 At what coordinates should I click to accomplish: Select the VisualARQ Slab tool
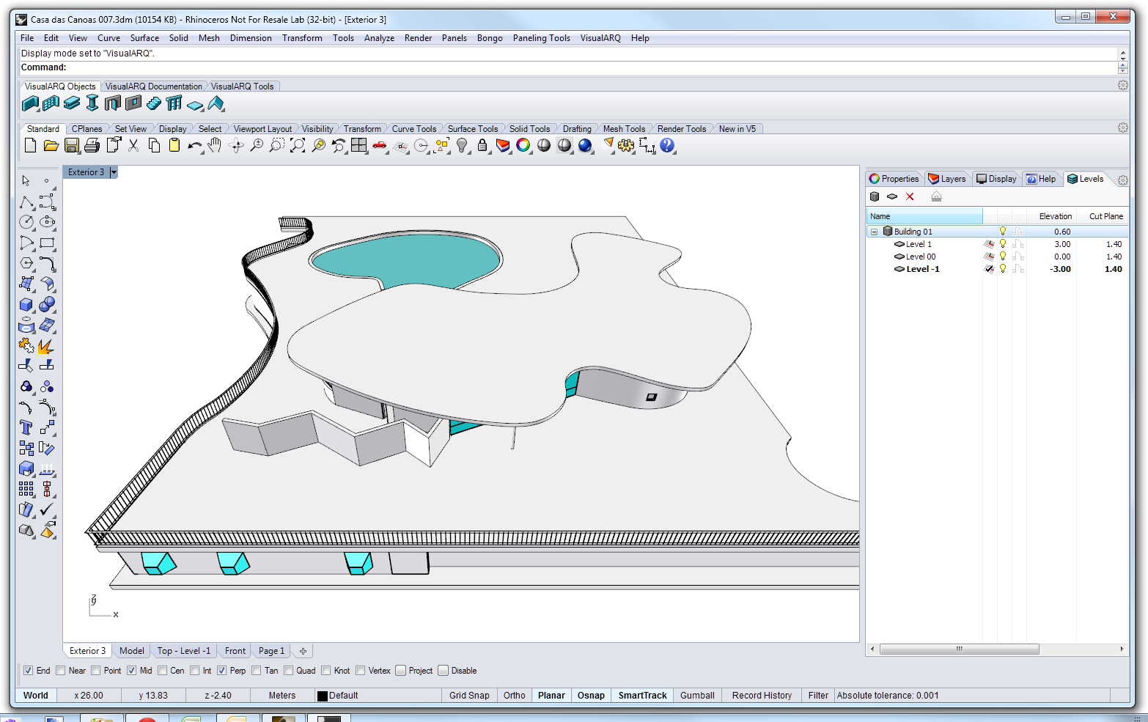(195, 105)
